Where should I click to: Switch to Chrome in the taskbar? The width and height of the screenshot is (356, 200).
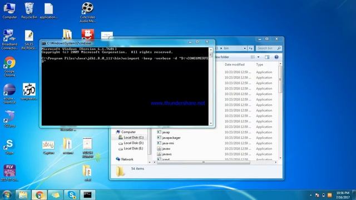[39, 195]
